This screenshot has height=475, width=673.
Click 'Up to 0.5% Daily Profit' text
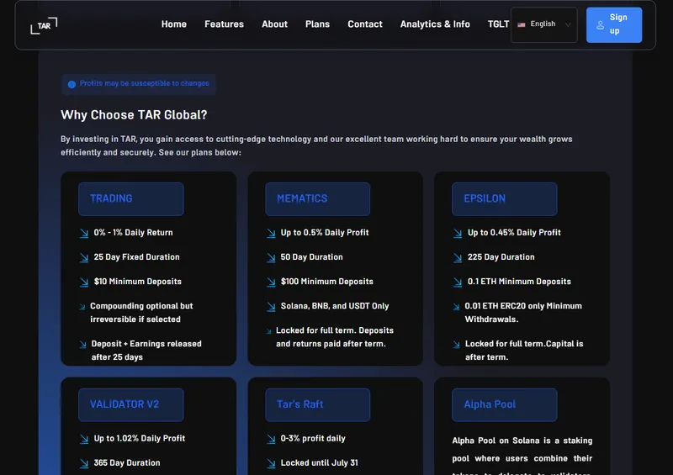325,233
